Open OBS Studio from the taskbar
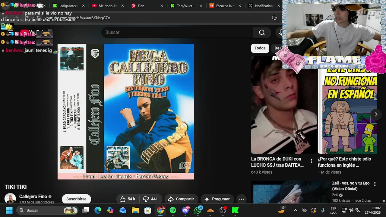The width and height of the screenshot is (386, 217). coord(223,210)
